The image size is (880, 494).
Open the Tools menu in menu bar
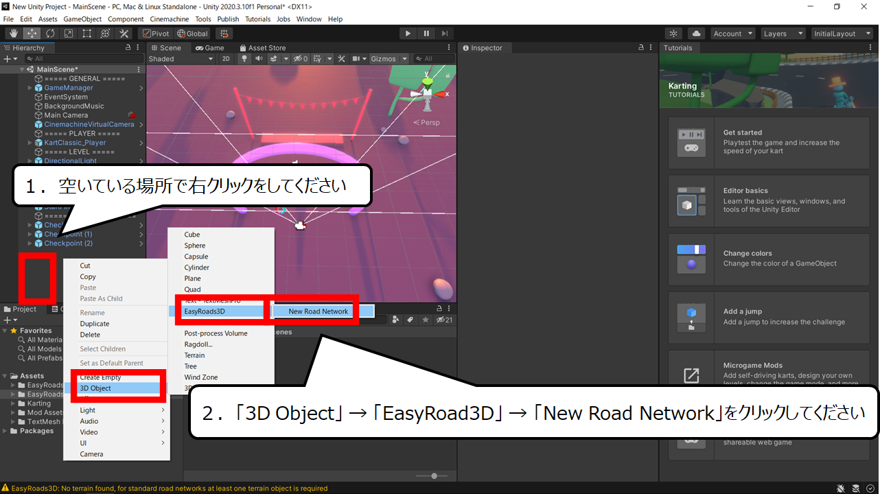click(203, 19)
